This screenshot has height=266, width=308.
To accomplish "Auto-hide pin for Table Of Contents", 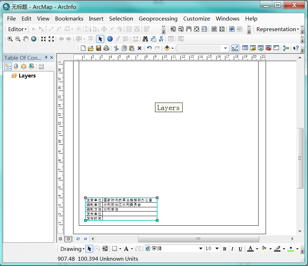I will 46,57.
